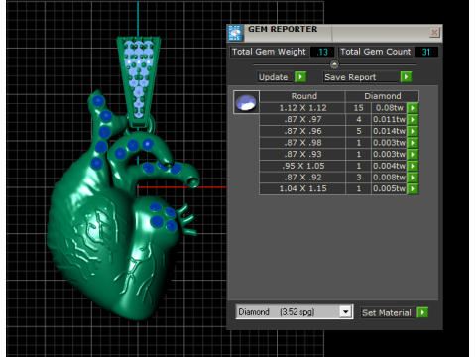Select the .87 X .97 size cell
This screenshot has width=476, height=357.
tap(302, 120)
